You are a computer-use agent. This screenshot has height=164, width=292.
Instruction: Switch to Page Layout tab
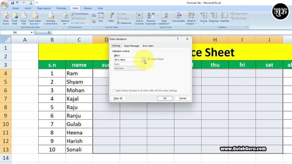tap(44, 8)
